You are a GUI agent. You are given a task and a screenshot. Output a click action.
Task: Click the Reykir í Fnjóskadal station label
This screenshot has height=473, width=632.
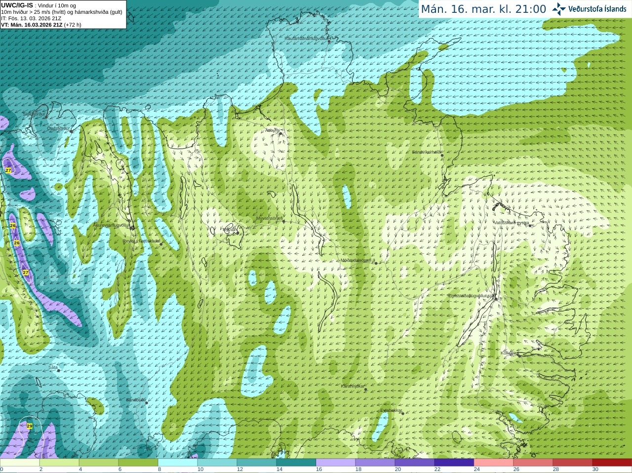click(141, 241)
